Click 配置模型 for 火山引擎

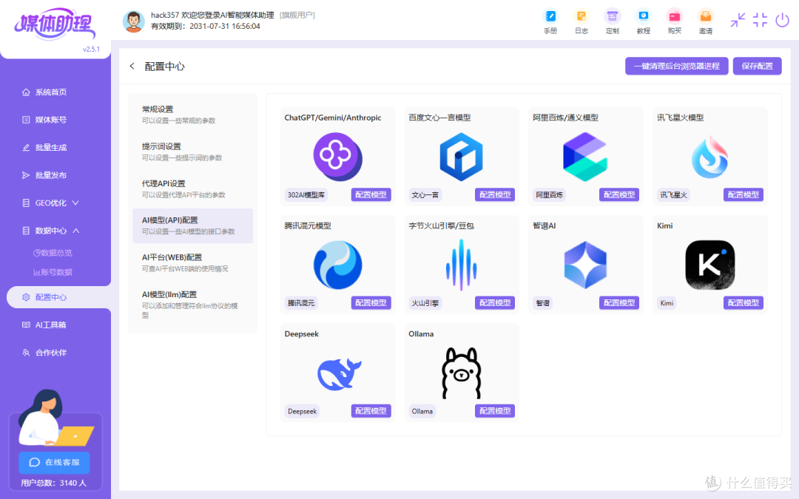[495, 302]
